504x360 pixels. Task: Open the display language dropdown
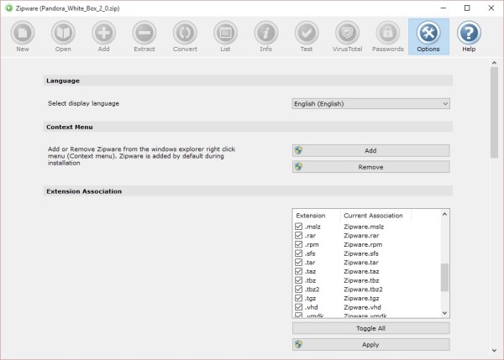[x=371, y=104]
